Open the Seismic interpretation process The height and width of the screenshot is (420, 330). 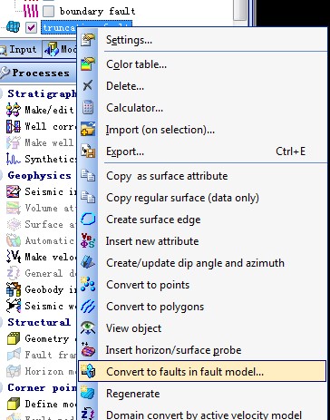pyautogui.click(x=51, y=191)
